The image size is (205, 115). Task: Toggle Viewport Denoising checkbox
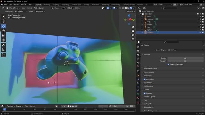click(168, 65)
